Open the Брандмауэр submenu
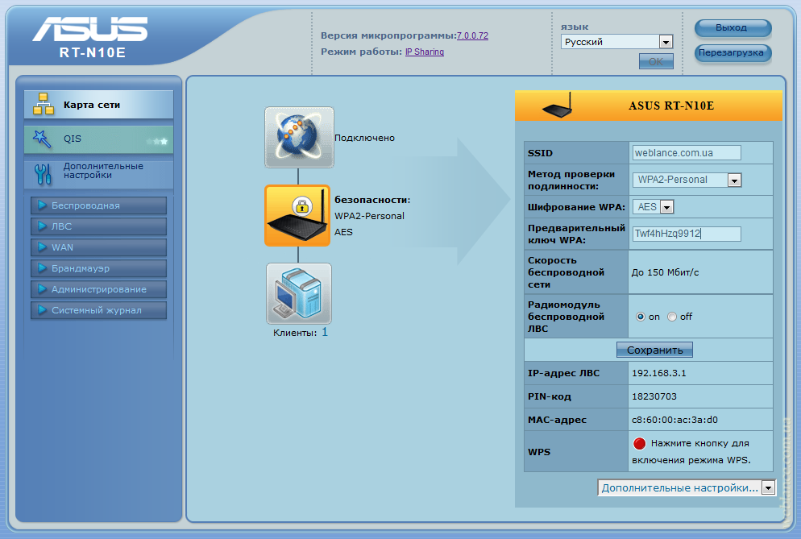Image resolution: width=801 pixels, height=539 pixels. 98,268
